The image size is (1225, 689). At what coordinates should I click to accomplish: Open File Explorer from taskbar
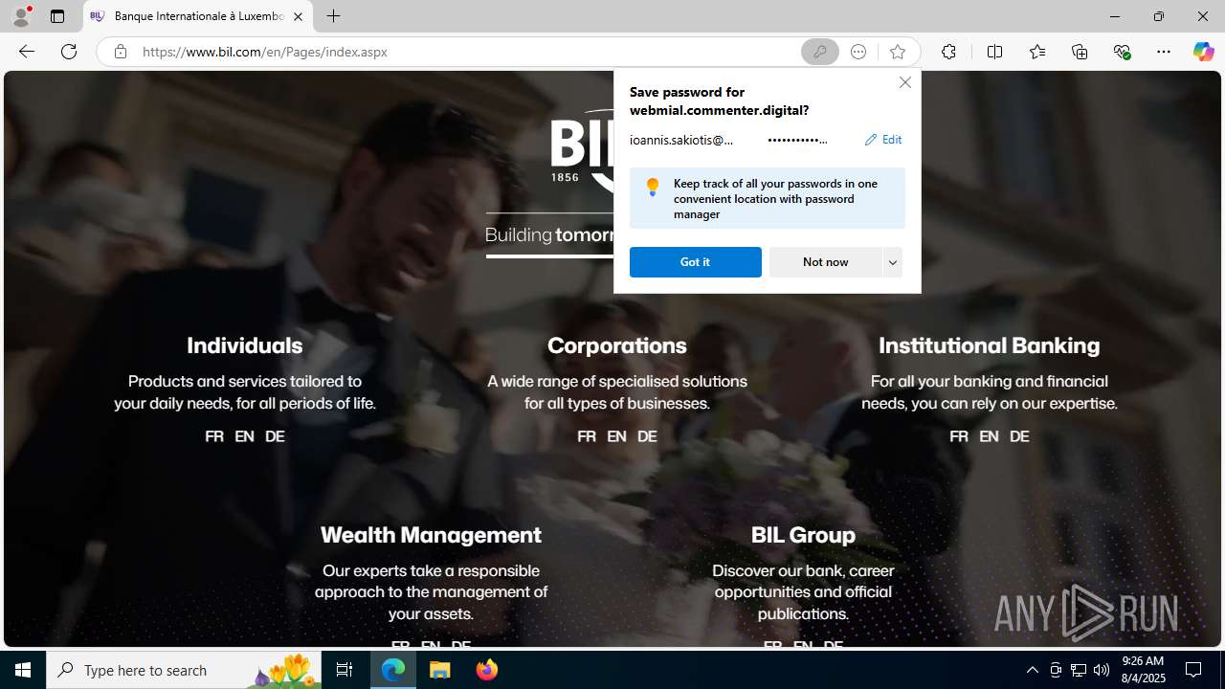click(x=440, y=670)
